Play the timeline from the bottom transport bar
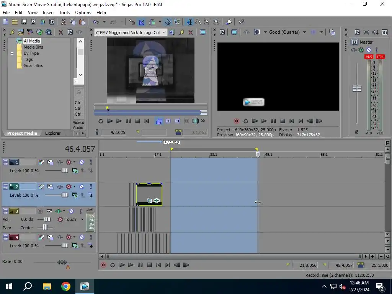 tap(131, 265)
